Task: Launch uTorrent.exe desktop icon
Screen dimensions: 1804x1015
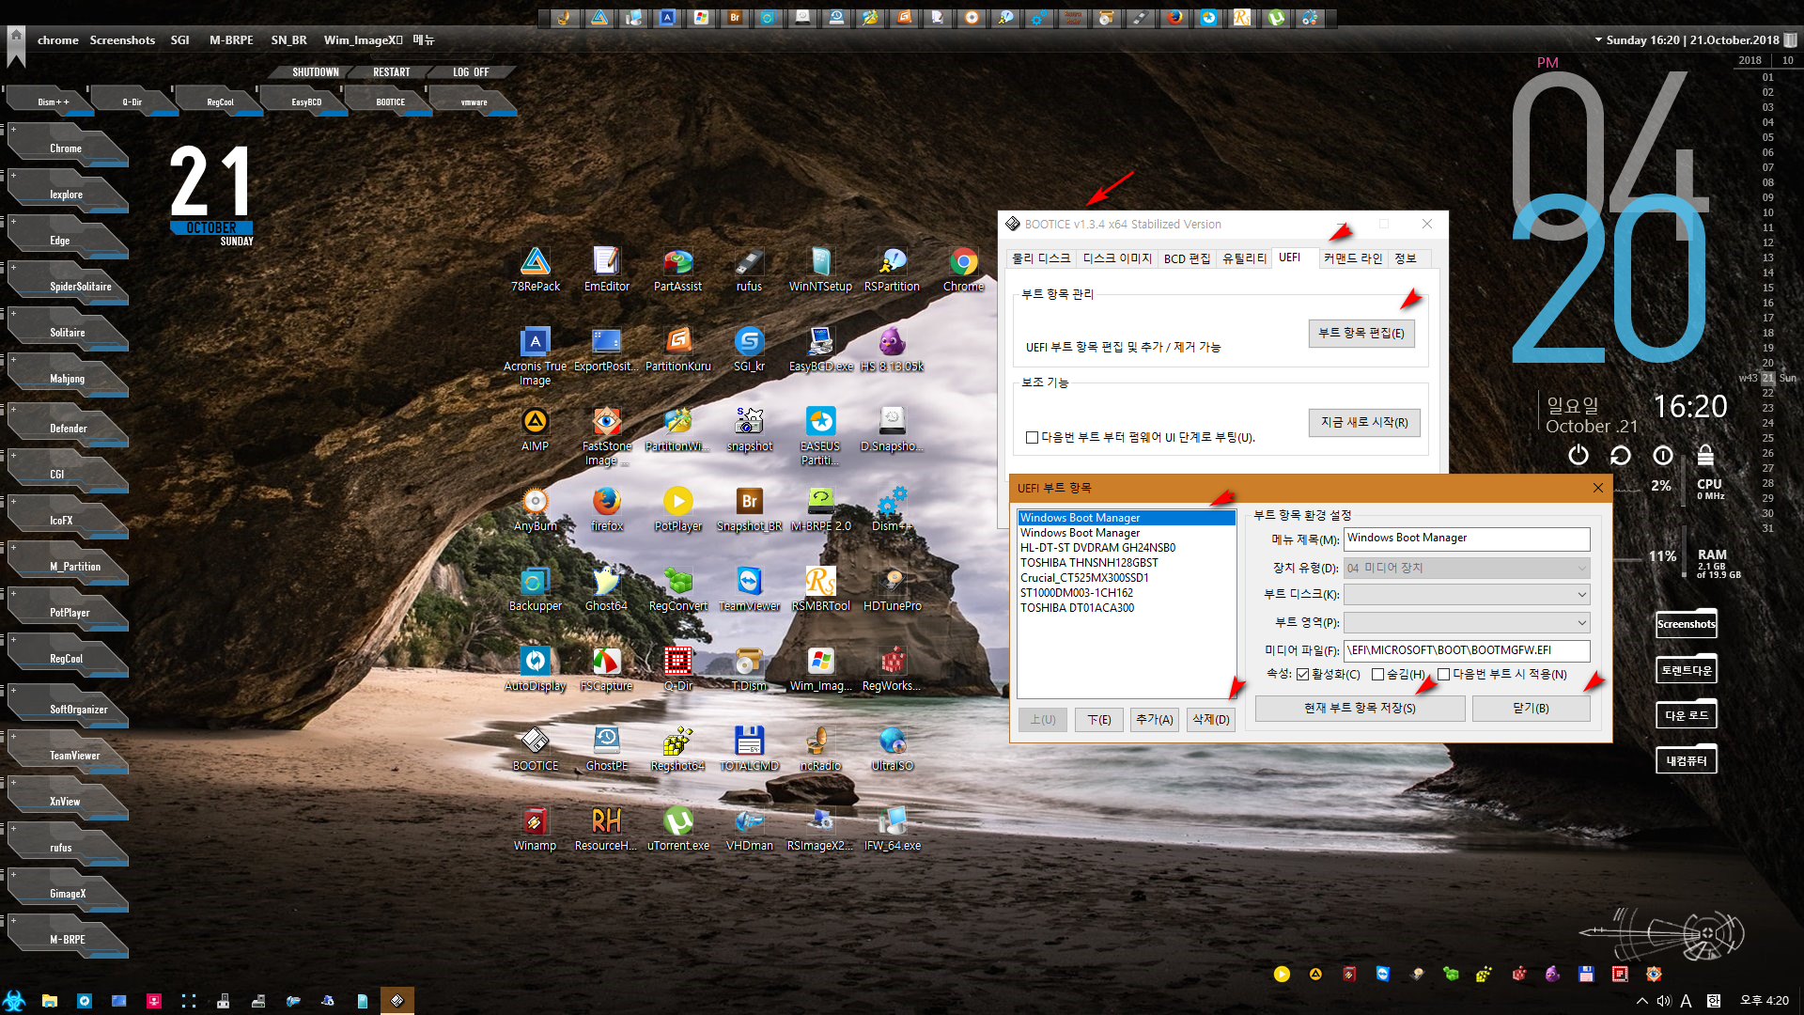Action: 677,828
